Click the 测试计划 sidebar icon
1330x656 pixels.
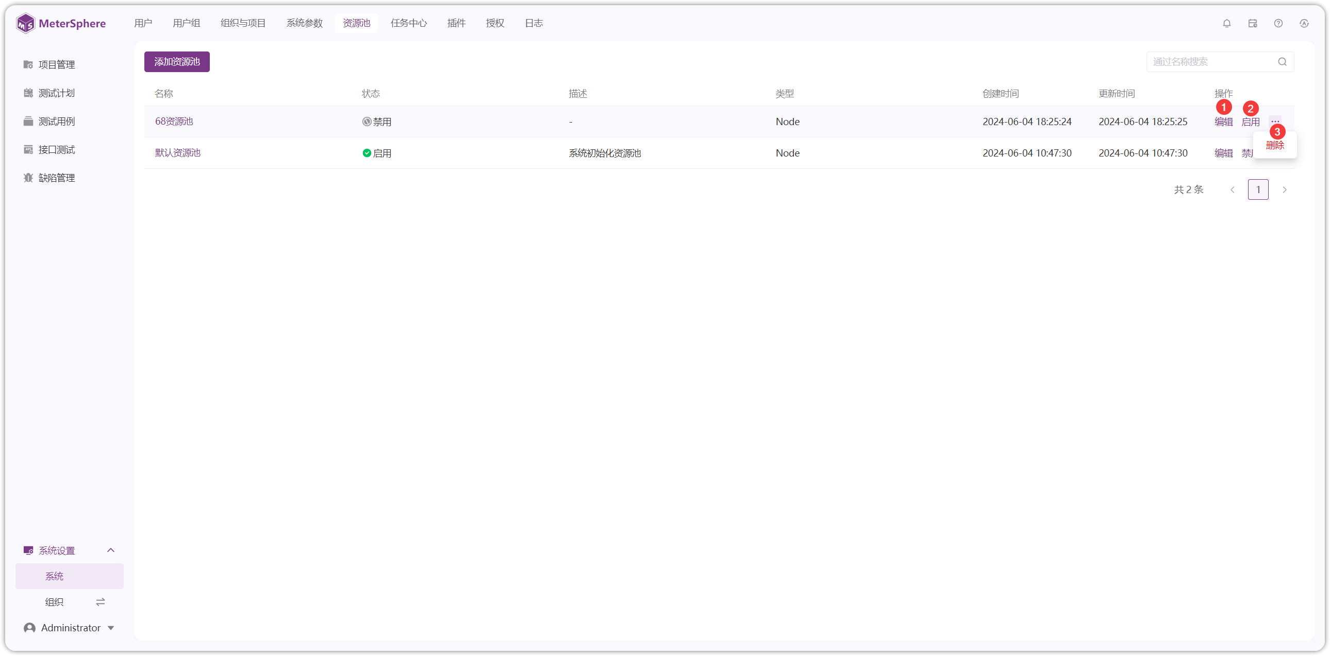[x=28, y=93]
